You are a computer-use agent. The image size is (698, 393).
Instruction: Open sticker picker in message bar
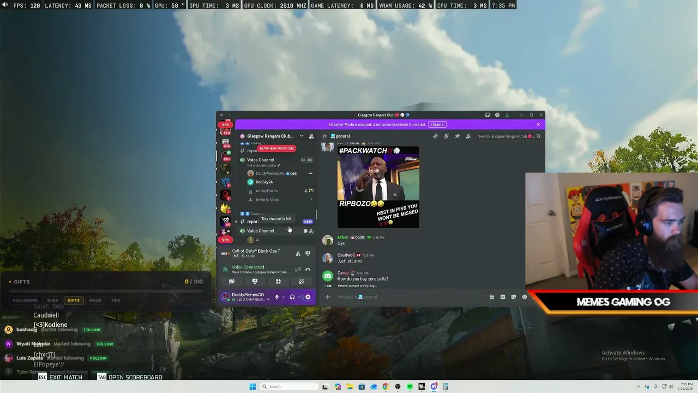513,297
